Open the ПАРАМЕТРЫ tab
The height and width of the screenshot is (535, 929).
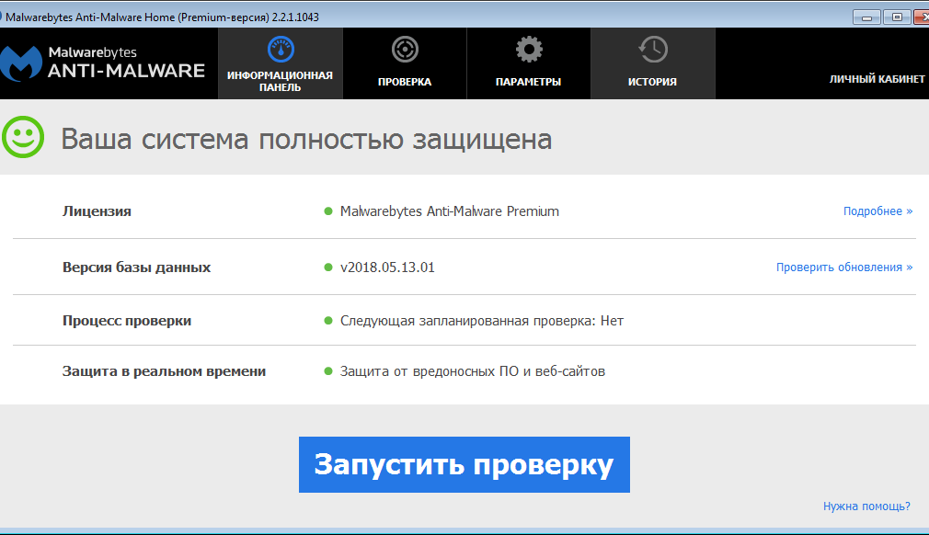(529, 63)
